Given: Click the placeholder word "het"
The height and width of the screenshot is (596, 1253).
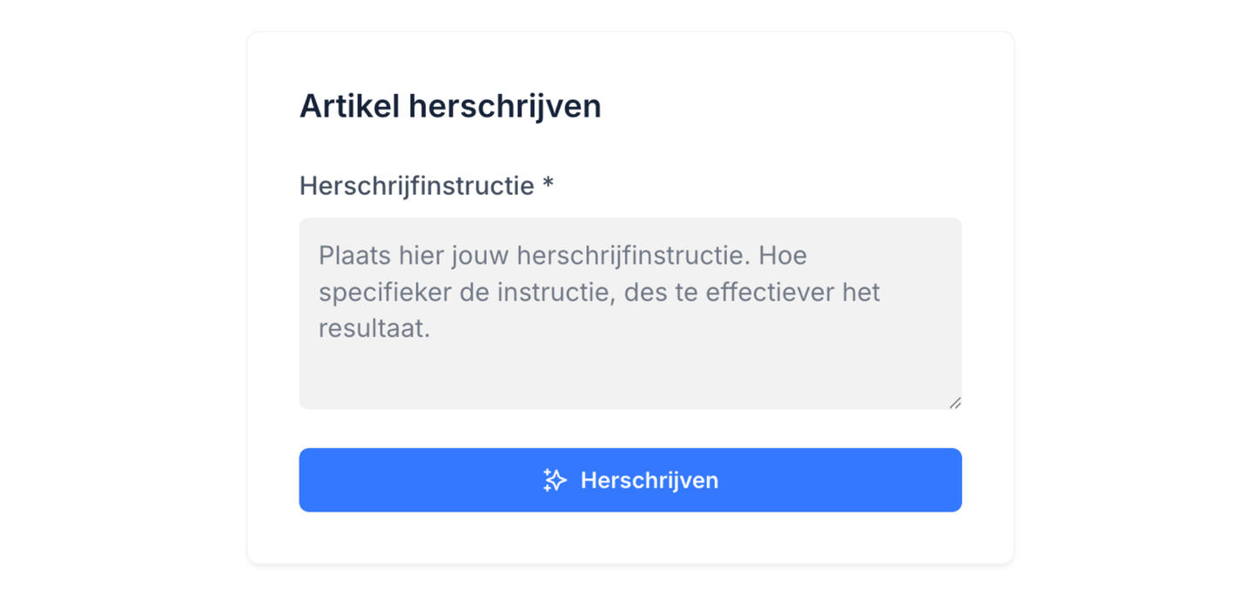Looking at the screenshot, I should click(x=860, y=292).
